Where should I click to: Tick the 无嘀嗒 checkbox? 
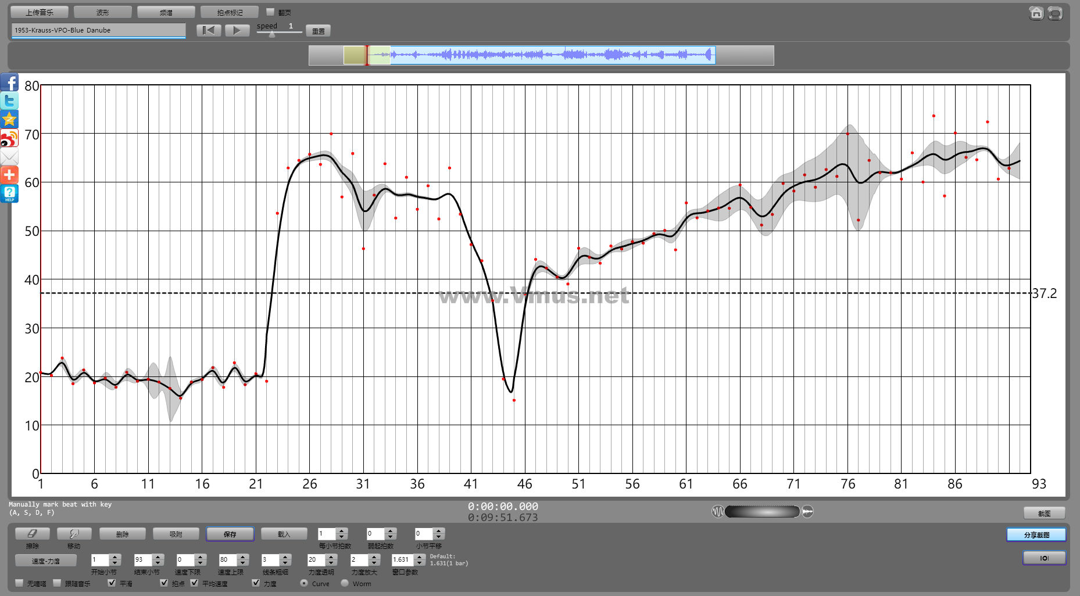click(x=19, y=583)
